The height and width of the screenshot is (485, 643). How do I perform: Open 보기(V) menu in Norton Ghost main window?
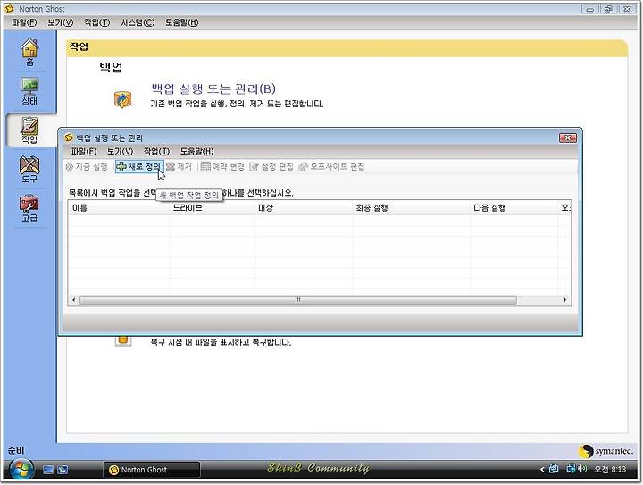click(x=61, y=22)
